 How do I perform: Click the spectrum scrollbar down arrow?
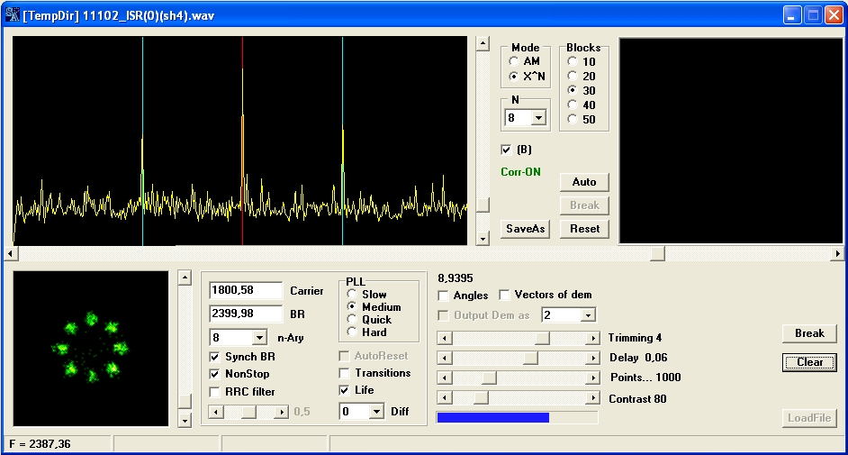coord(482,238)
